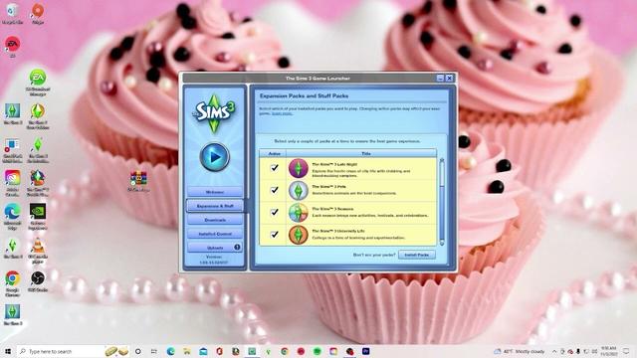The height and width of the screenshot is (358, 637).
Task: Click the Install Packs button
Action: pos(417,255)
